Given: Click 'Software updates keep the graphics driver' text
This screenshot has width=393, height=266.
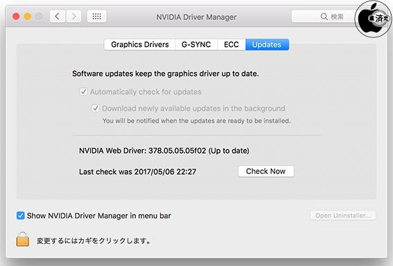Looking at the screenshot, I should (166, 74).
